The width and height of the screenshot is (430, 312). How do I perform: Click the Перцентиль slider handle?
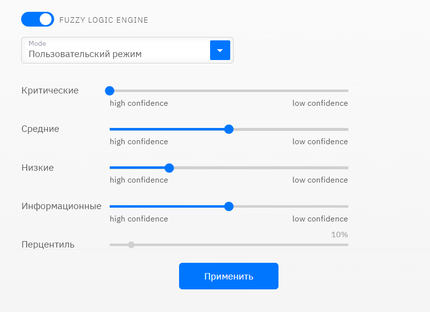[x=131, y=245]
